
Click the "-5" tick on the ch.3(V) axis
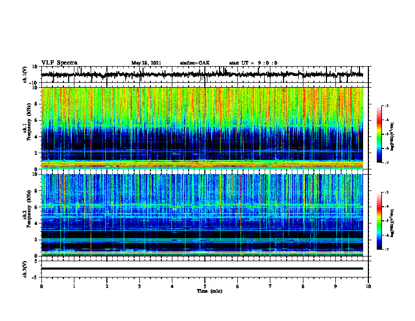(x=35, y=277)
